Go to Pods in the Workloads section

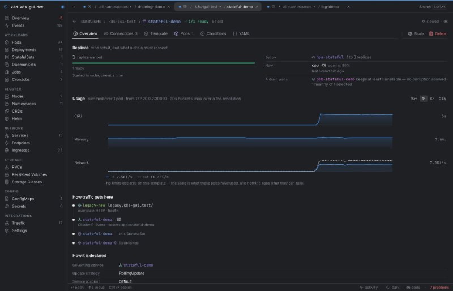[33, 42]
